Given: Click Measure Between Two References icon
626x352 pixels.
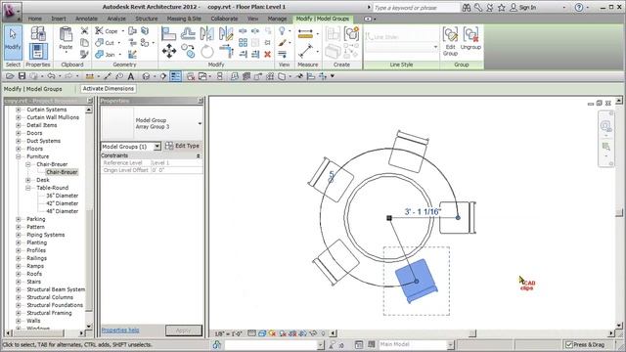Looking at the screenshot, I should pyautogui.click(x=305, y=51).
